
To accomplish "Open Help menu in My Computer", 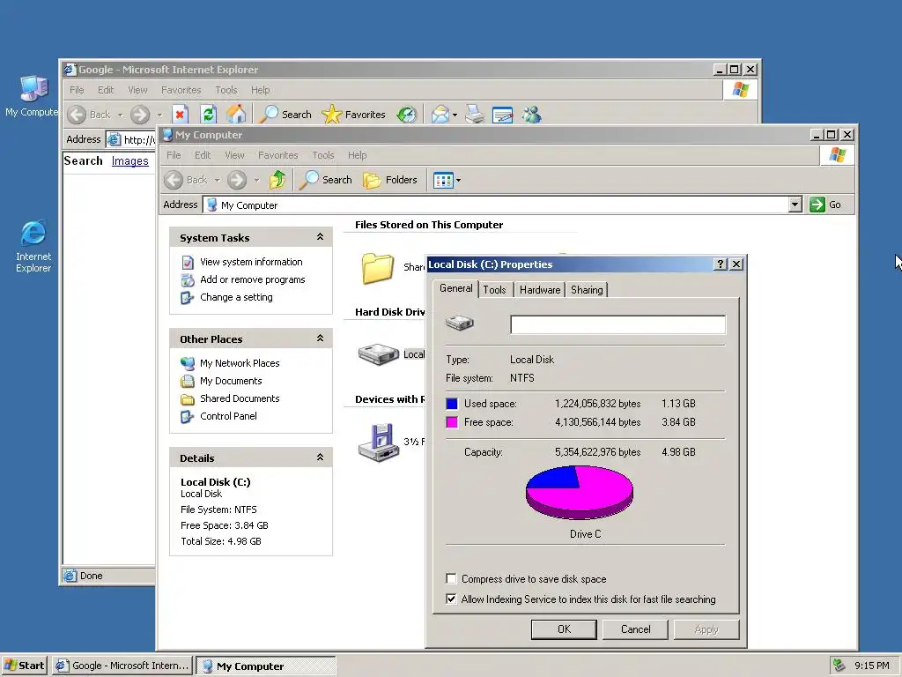I will coord(358,155).
